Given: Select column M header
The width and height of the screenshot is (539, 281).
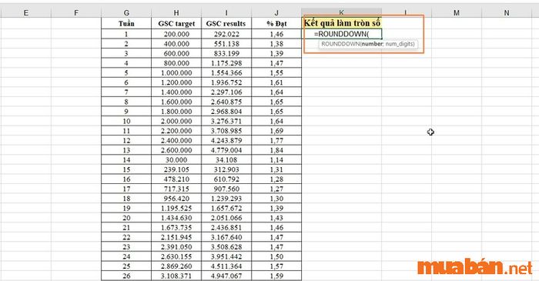Looking at the screenshot, I should pos(457,13).
